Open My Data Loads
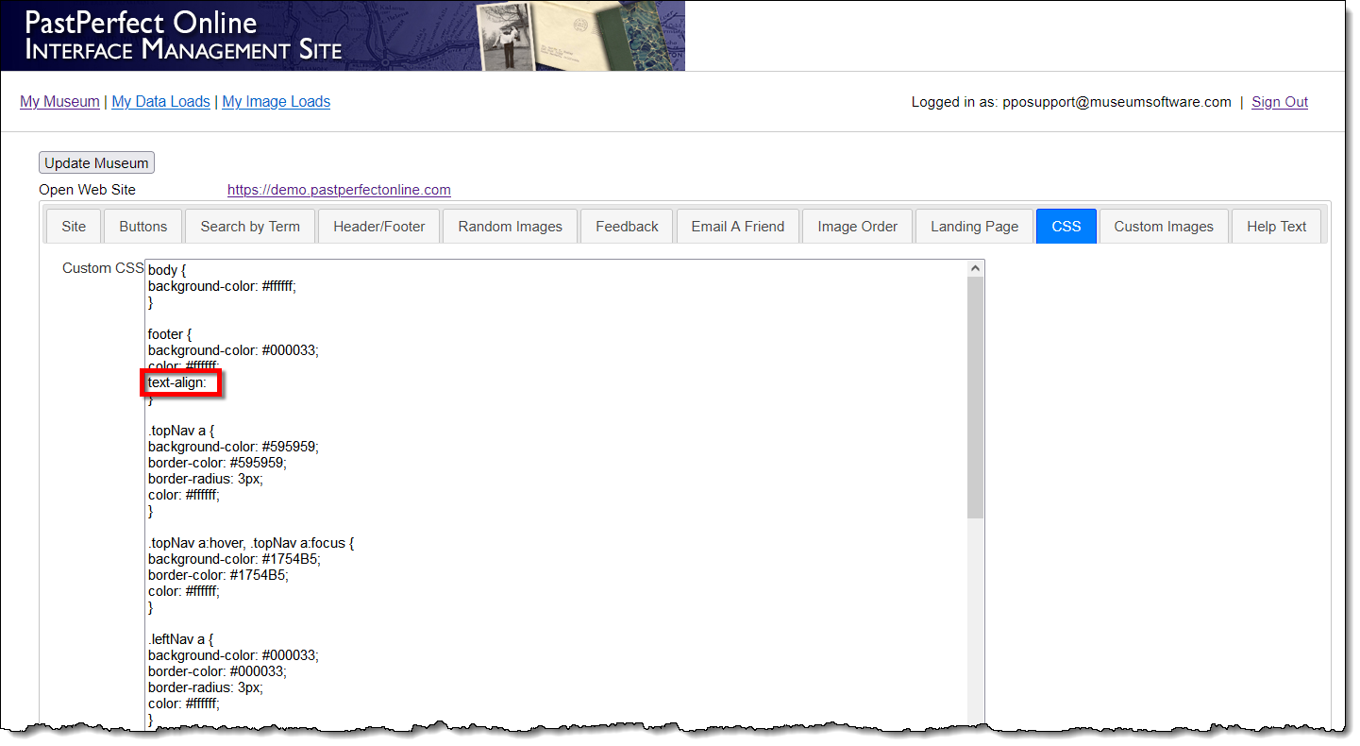 [160, 101]
